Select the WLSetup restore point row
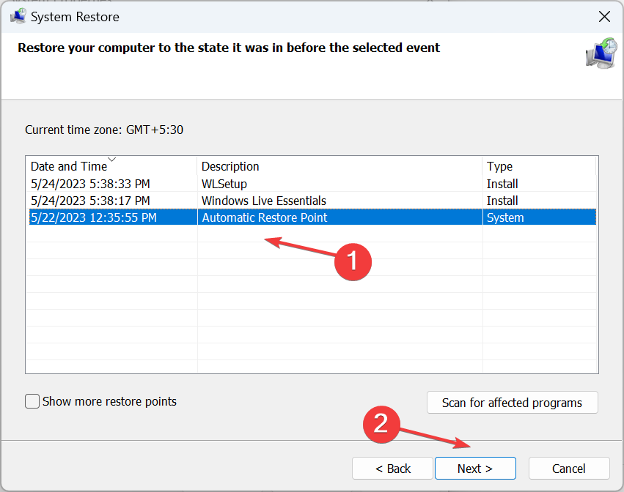624x492 pixels. coord(312,184)
